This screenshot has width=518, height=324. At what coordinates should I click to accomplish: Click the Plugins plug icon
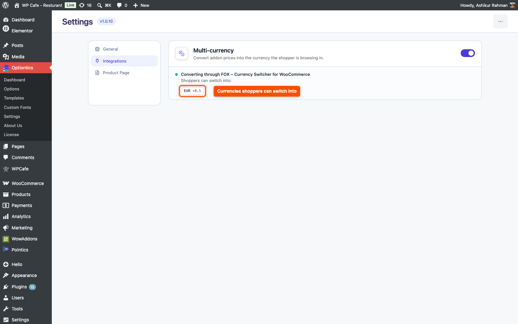[x=6, y=287]
